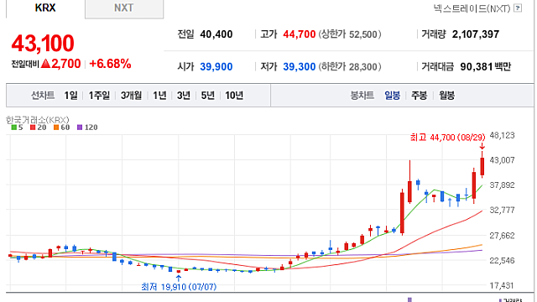This screenshot has width=537, height=302.
Task: Click the opening price 39,900
Action: point(216,66)
